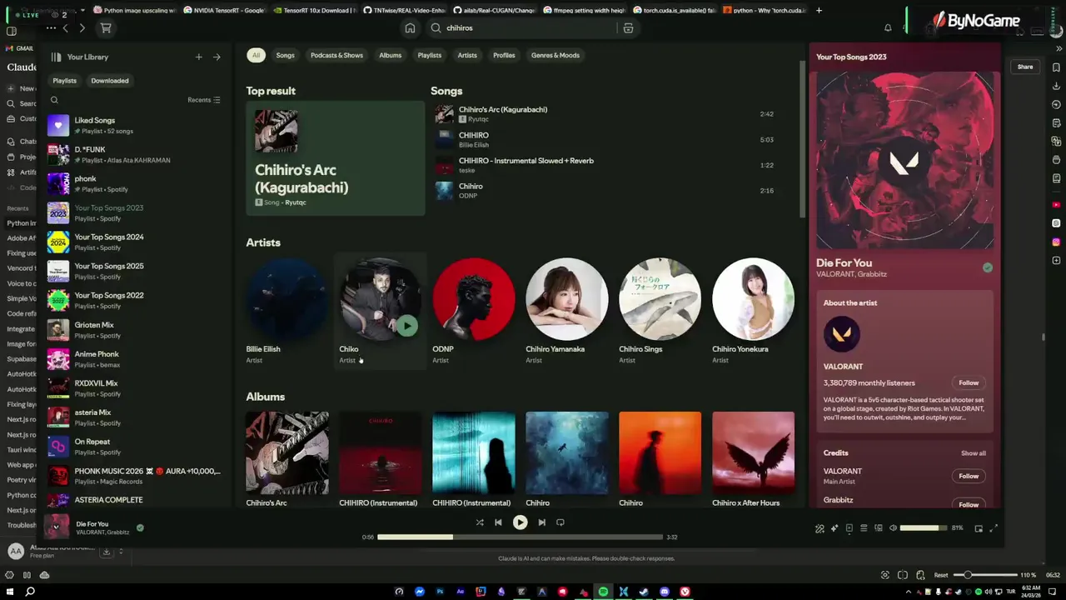
Task: Skip to next track
Action: [541, 522]
